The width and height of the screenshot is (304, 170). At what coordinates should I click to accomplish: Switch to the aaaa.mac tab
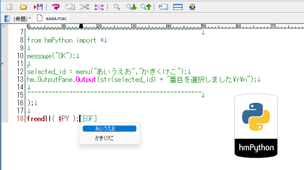(x=52, y=18)
